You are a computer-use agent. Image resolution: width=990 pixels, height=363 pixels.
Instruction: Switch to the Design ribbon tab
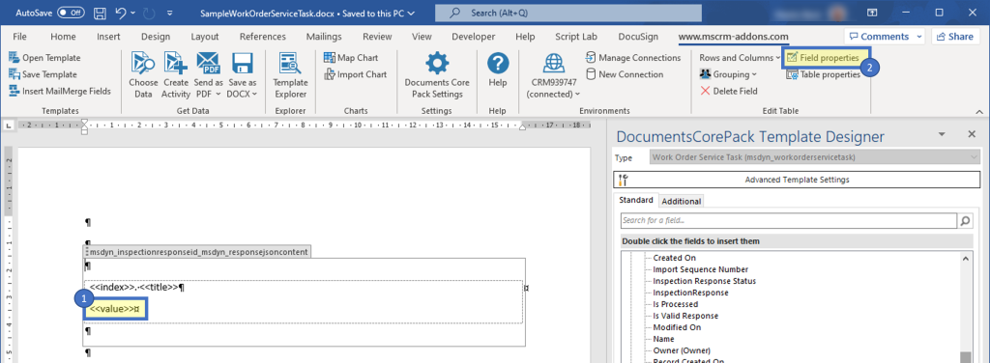coord(156,37)
